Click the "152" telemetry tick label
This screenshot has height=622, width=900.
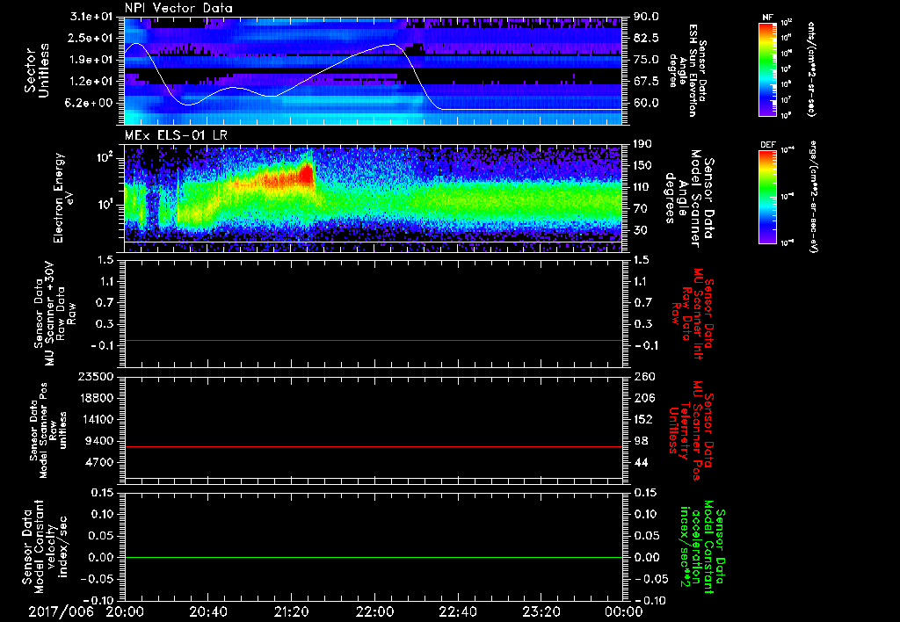coord(643,420)
